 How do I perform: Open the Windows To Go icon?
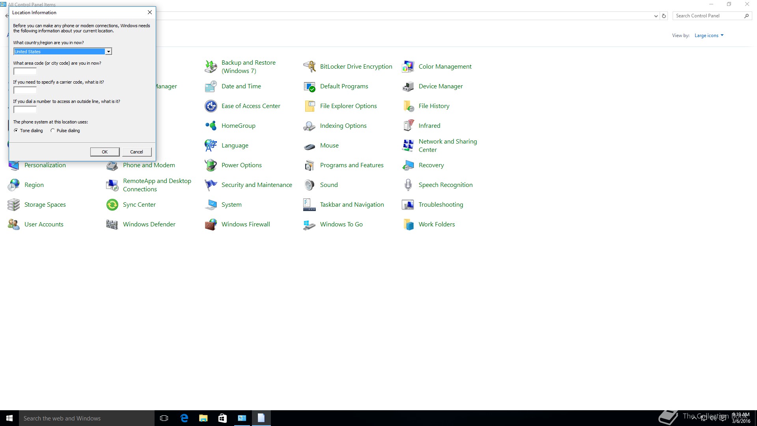310,224
